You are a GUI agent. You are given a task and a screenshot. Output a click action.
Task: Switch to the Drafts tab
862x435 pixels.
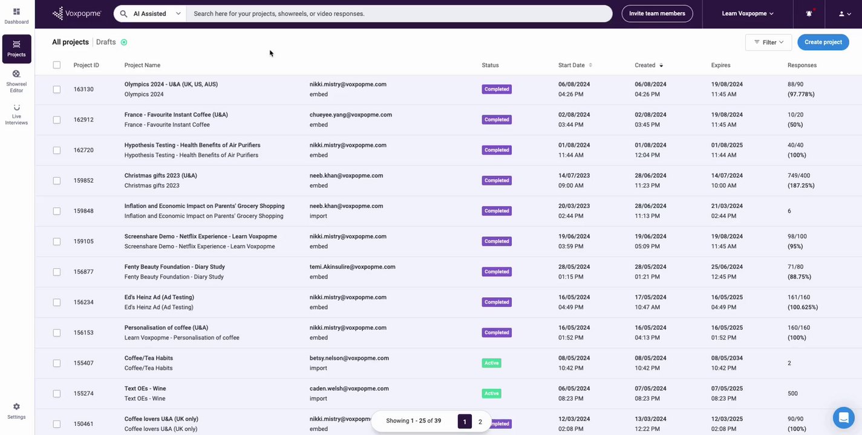(x=106, y=42)
